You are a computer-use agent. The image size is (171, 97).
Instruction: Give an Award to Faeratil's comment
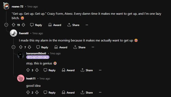(61, 47)
